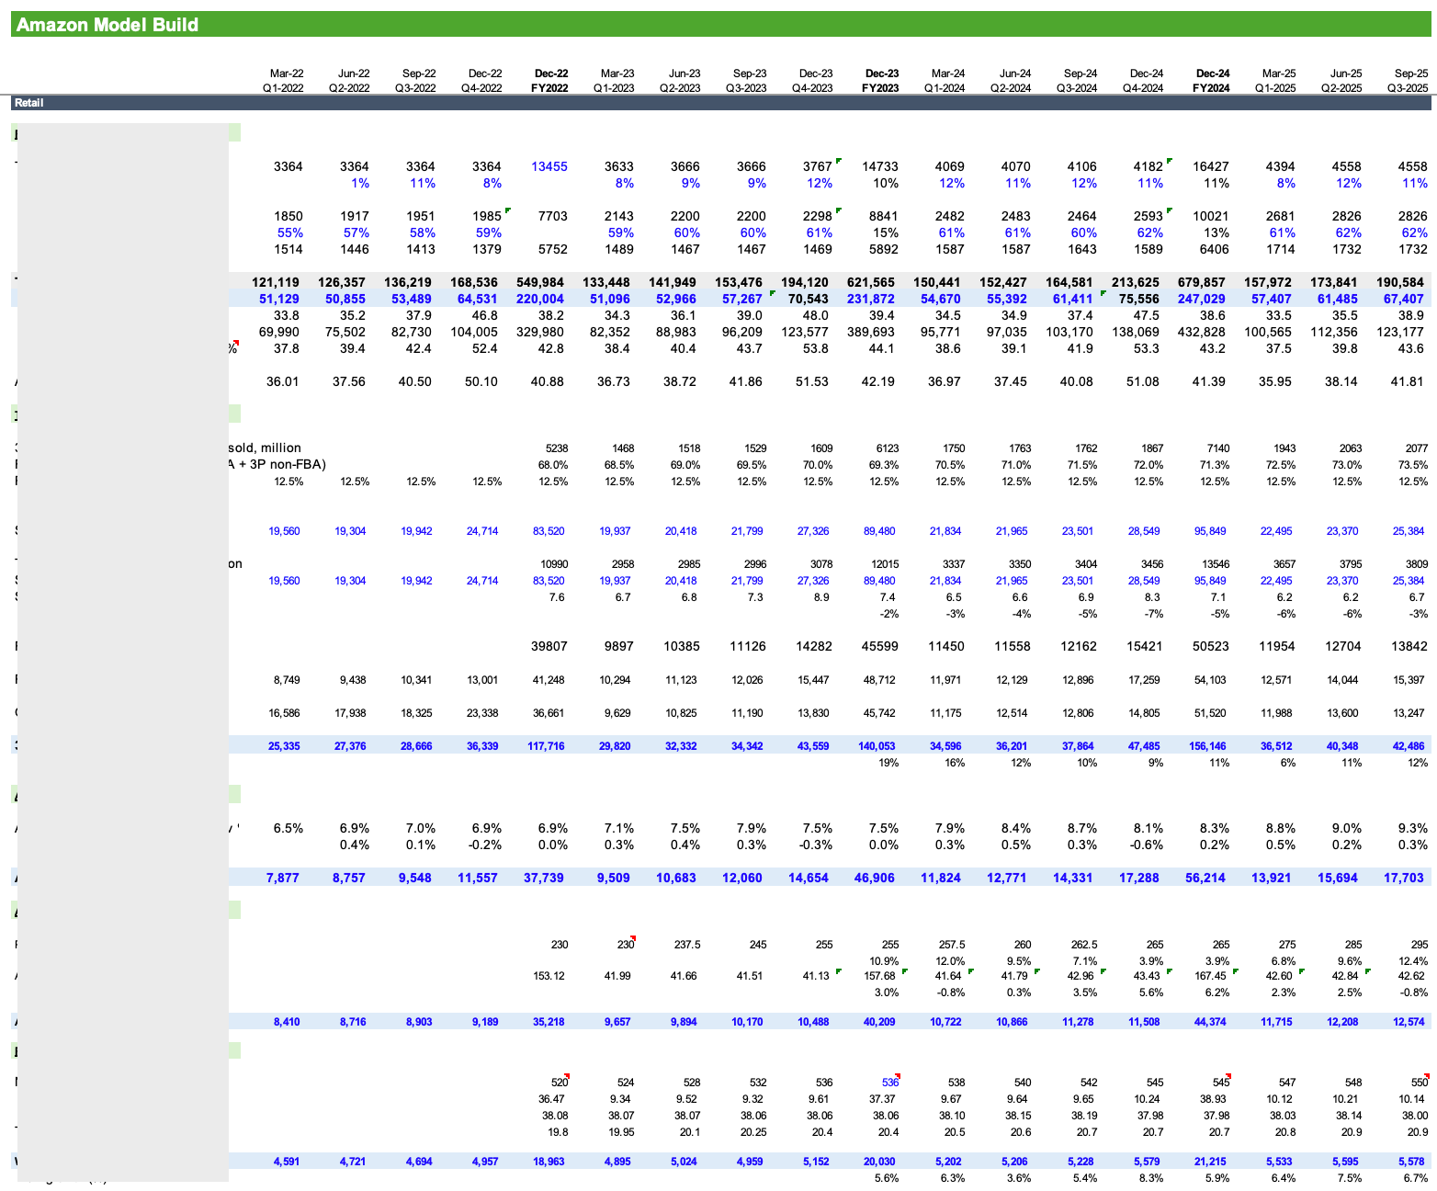The width and height of the screenshot is (1437, 1191).
Task: Select the blue value '18,963'
Action: 549,1162
